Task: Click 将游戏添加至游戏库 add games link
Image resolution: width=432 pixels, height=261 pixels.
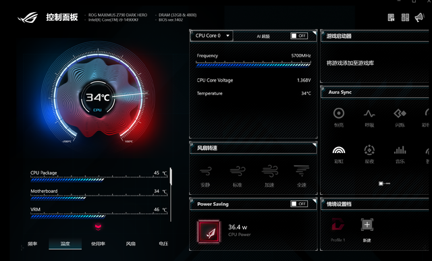Action: (x=350, y=63)
